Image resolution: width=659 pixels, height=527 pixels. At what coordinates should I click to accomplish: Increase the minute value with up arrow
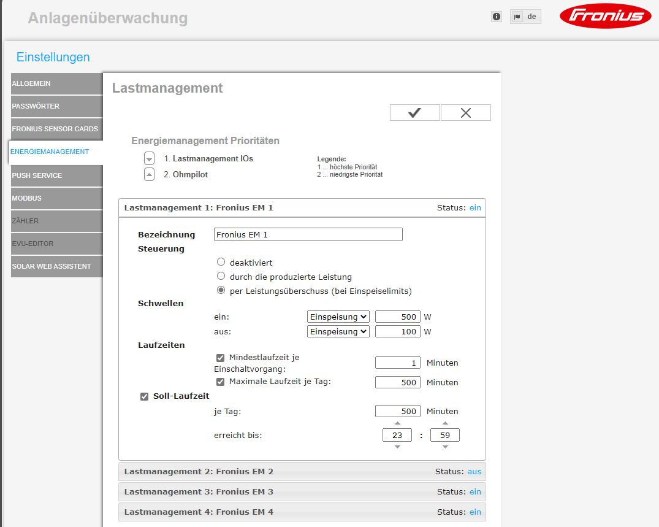coord(445,423)
